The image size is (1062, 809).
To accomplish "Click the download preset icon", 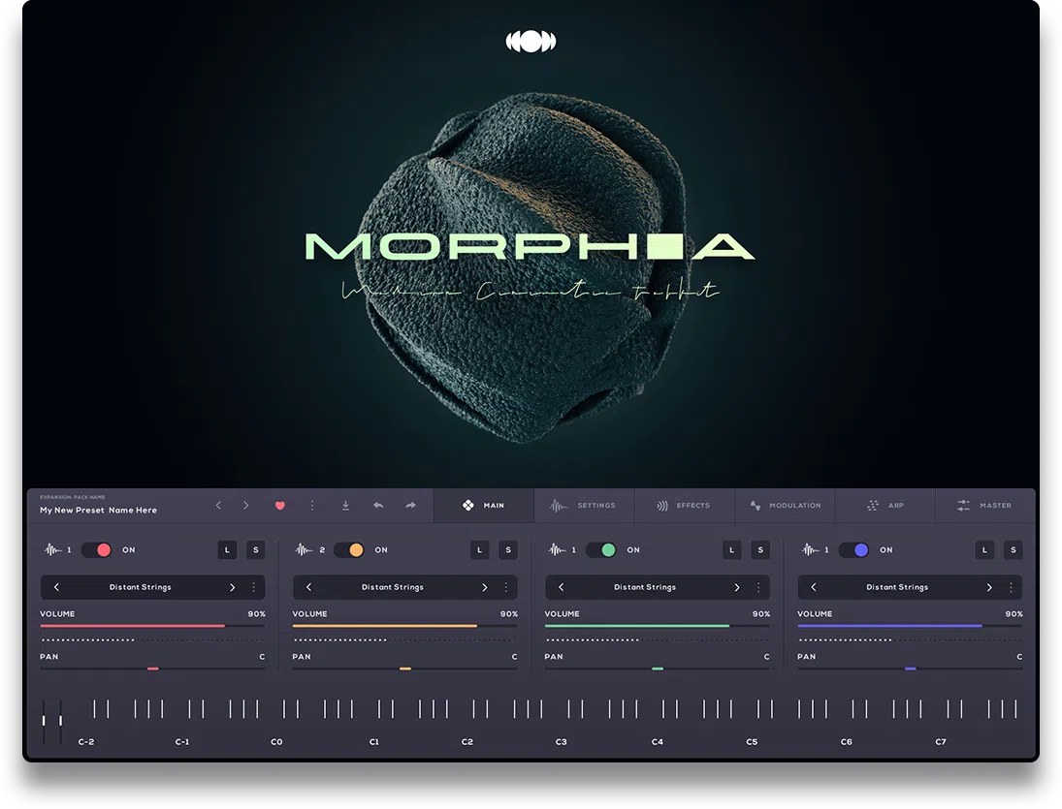I will tap(345, 505).
